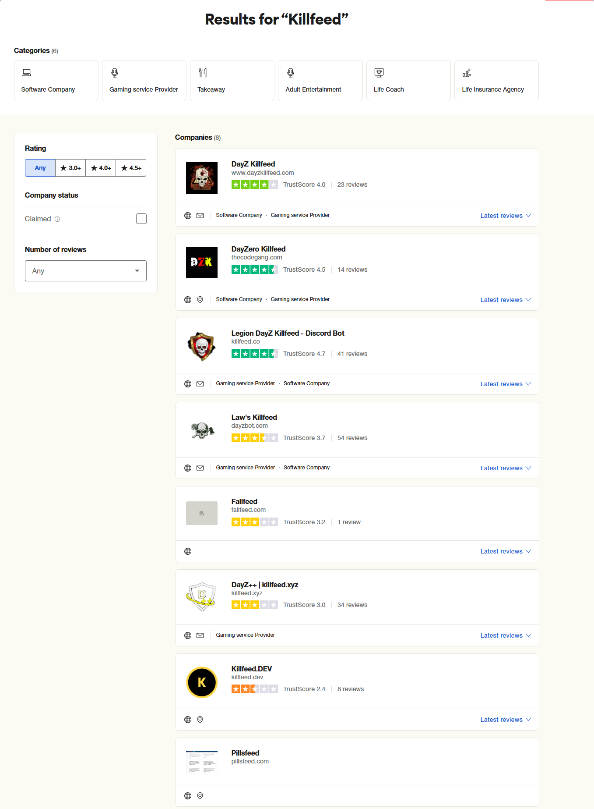Open the Fallfeed company title
Viewport: 594px width, 809px height.
coord(244,501)
